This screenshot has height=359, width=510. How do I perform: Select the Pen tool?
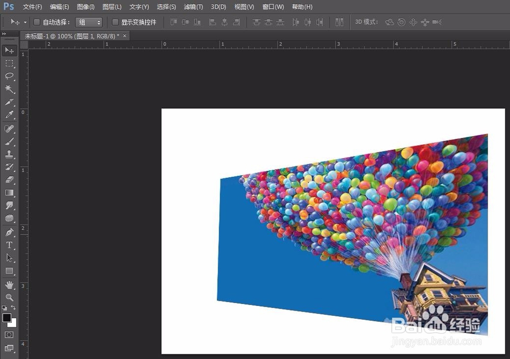pos(9,232)
